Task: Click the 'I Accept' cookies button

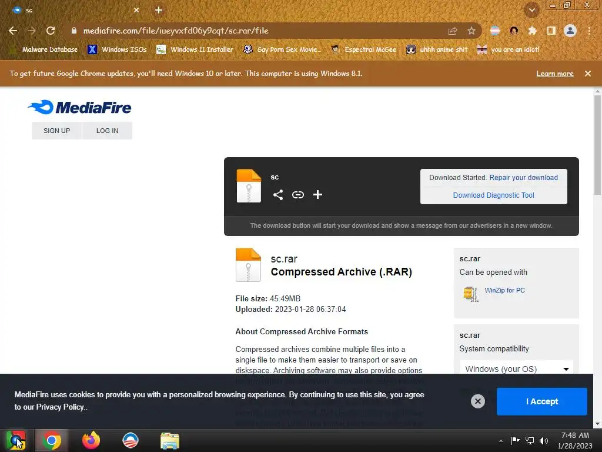Action: (x=541, y=401)
